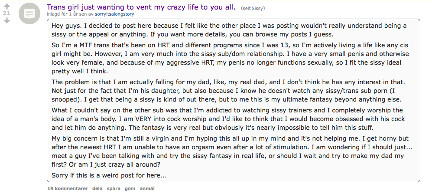Downvote the post with the down arrow
Screen dimensions: 432x194
[x=6, y=20]
